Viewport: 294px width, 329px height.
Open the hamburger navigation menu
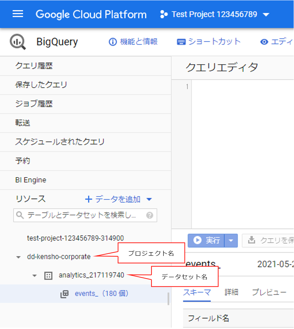(x=18, y=14)
